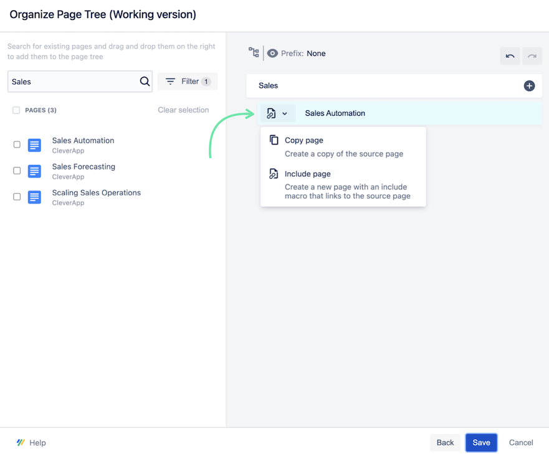Viewport: 549px width, 456px height.
Task: Open the Filter dropdown
Action: click(187, 81)
